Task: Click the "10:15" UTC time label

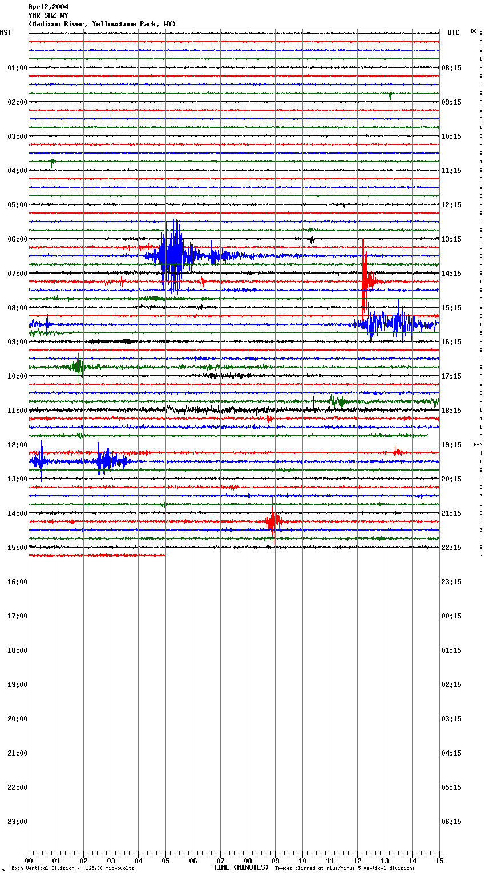Action: tap(451, 136)
